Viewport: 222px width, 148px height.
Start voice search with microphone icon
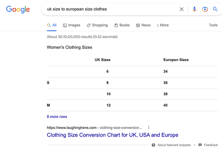click(195, 9)
